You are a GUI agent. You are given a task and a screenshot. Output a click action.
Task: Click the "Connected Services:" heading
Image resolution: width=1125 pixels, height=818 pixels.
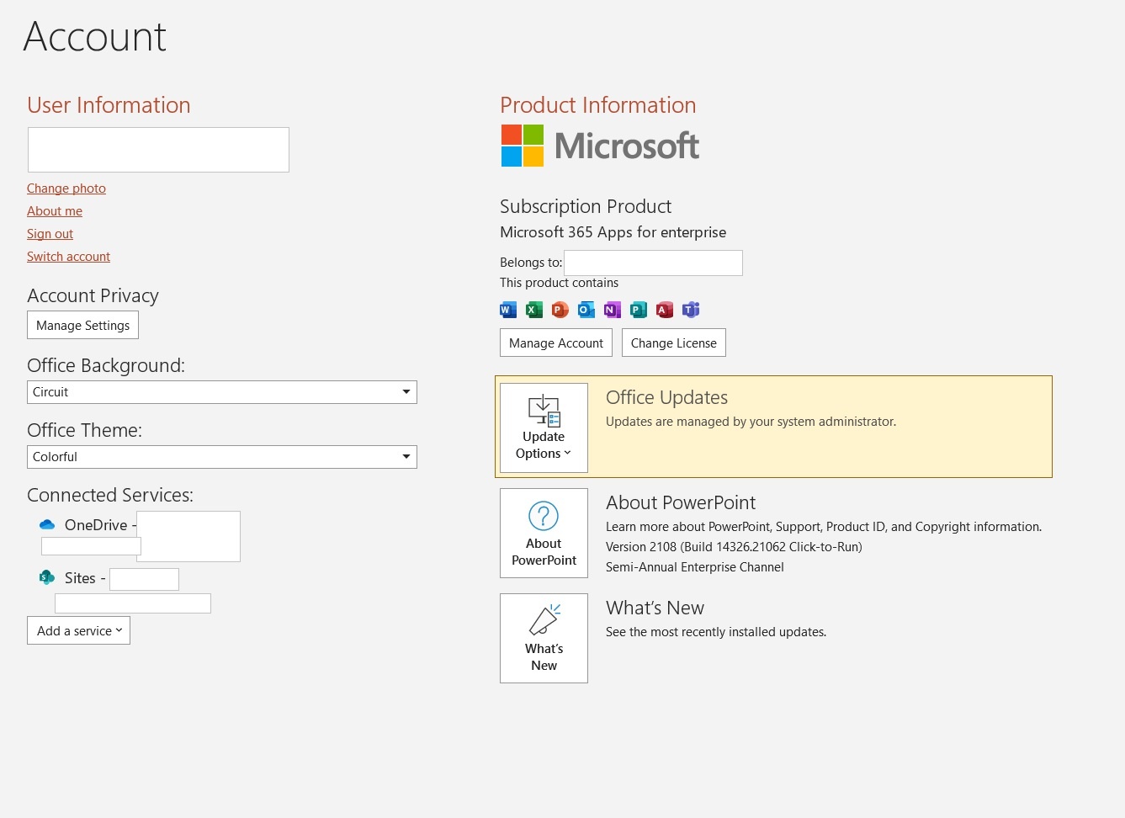click(x=110, y=495)
